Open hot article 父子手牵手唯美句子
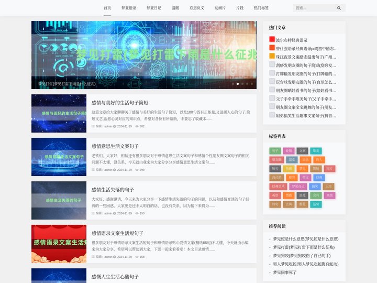Image resolution: width=377 pixels, height=283 pixels. (306, 99)
